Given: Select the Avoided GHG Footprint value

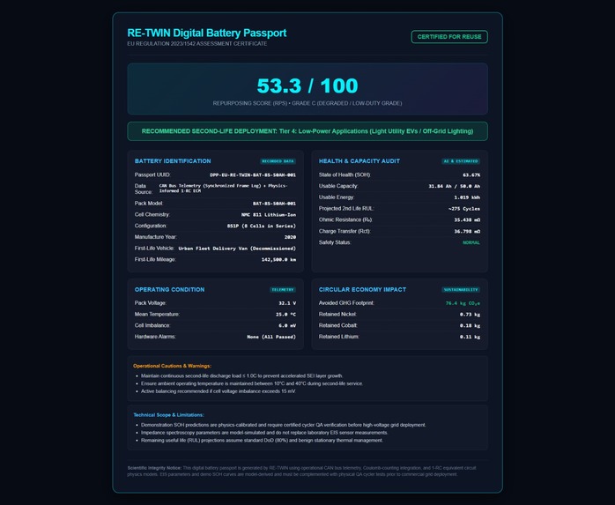Looking at the screenshot, I should (463, 303).
